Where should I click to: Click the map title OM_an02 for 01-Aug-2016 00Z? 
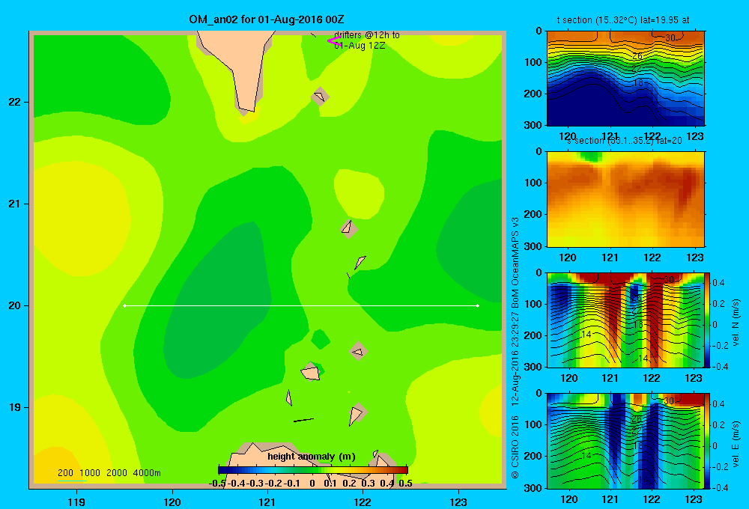(267, 19)
